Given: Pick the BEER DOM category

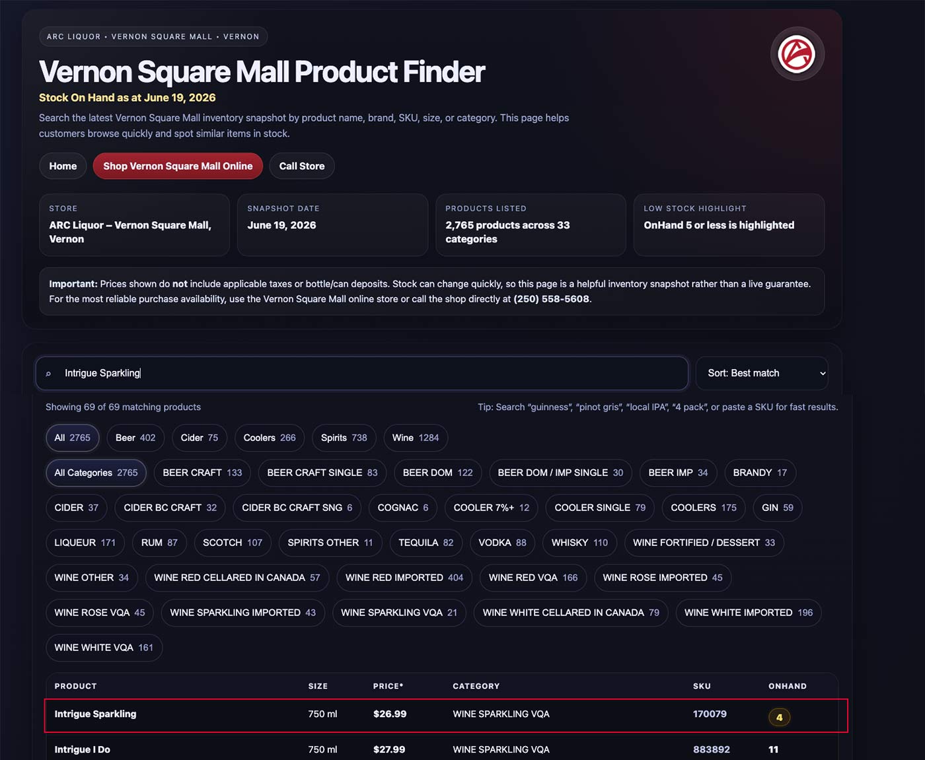Looking at the screenshot, I should tap(438, 473).
